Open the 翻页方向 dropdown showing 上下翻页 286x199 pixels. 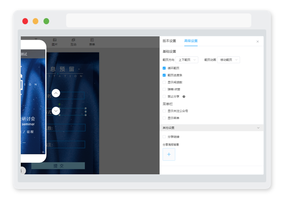pos(187,60)
